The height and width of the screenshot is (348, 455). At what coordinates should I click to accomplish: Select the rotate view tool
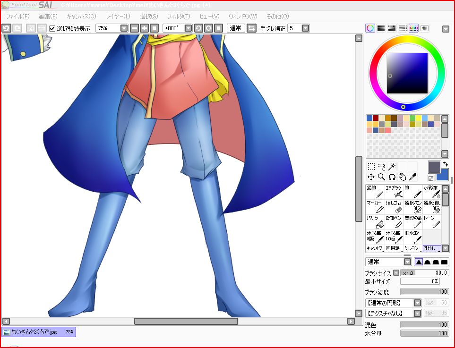pos(392,177)
